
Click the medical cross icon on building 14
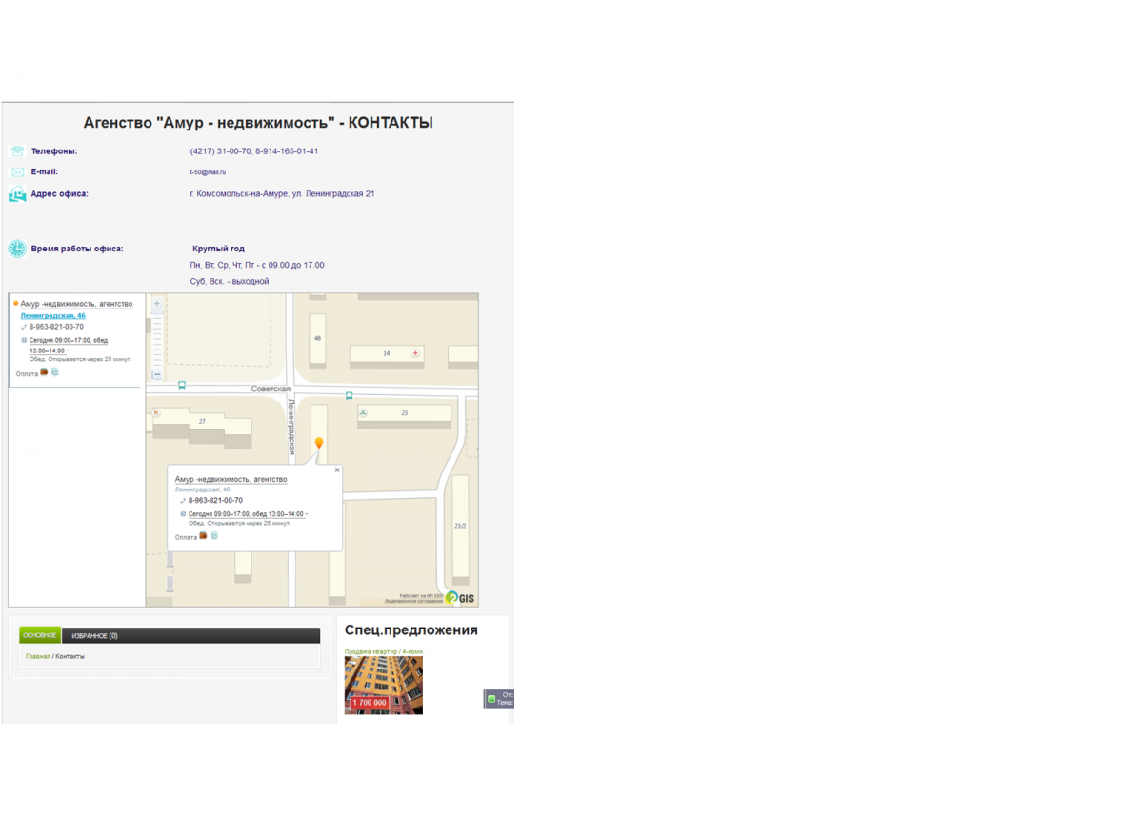pyautogui.click(x=415, y=353)
